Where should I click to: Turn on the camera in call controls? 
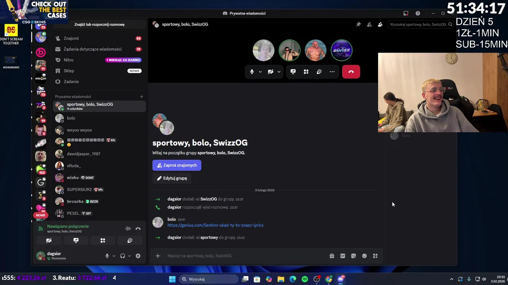point(270,72)
